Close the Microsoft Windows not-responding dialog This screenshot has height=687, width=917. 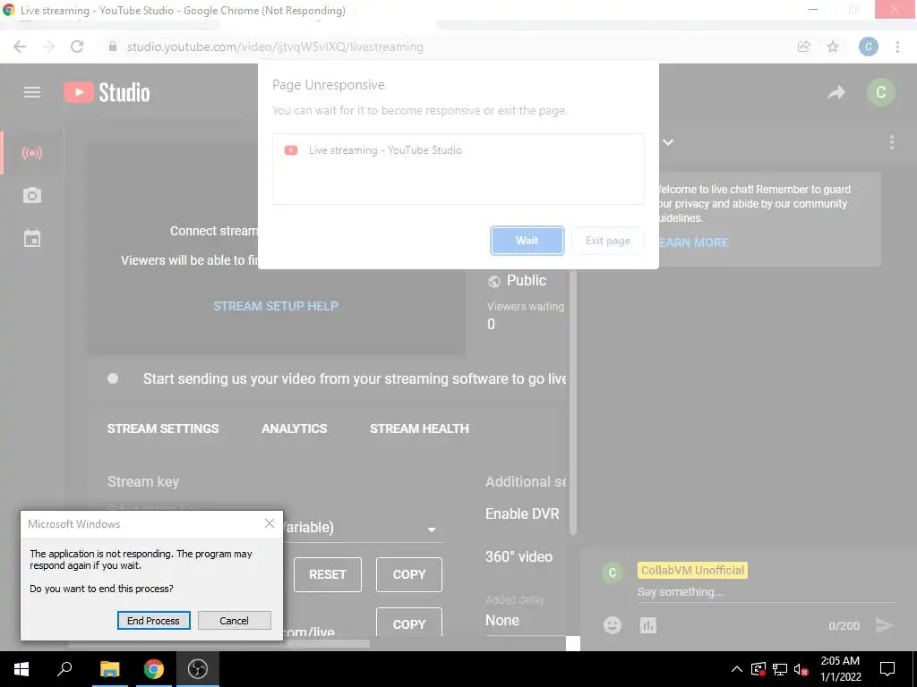269,523
